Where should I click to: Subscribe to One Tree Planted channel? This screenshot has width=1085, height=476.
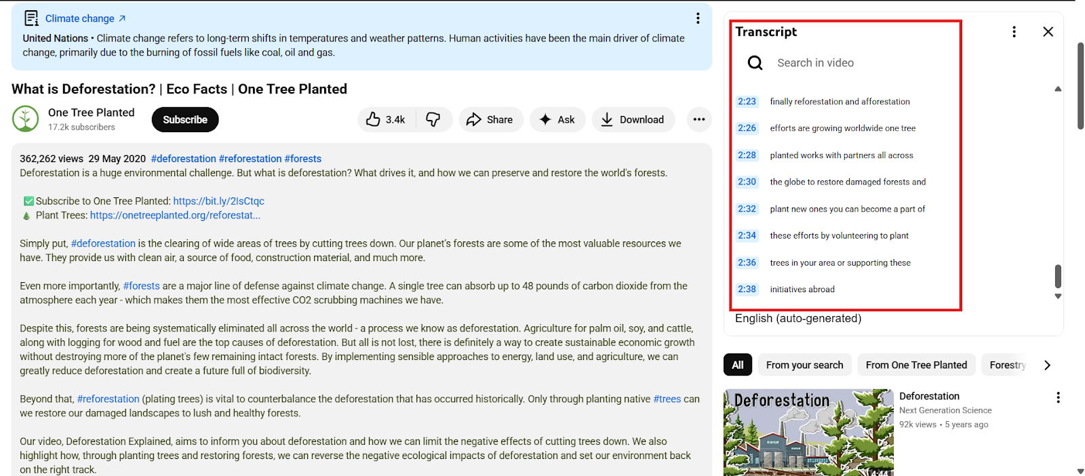(185, 119)
